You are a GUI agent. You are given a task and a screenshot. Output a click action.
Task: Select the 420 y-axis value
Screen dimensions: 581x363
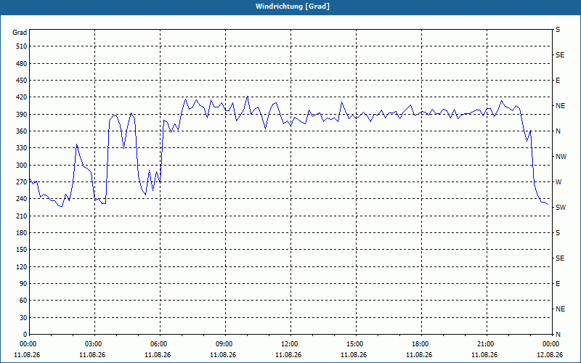coord(22,97)
